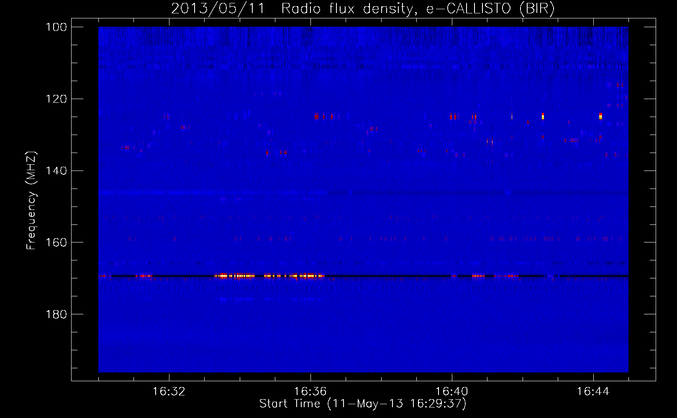
Task: Click the date '2013/05/11' in the title
Action: (218, 8)
